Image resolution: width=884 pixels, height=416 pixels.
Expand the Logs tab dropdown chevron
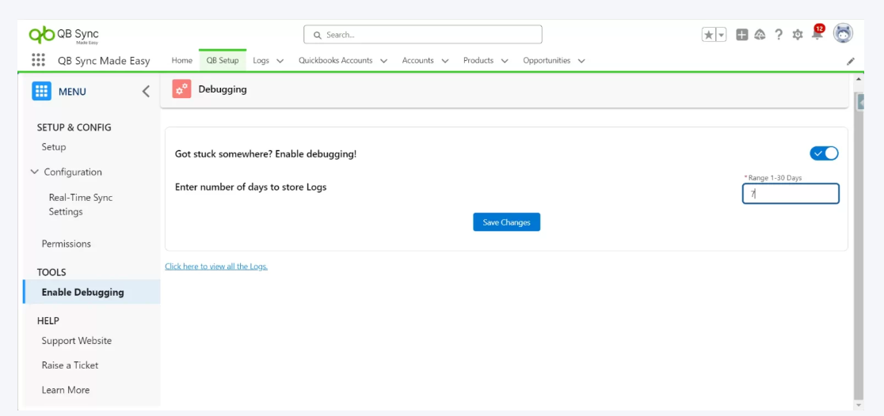coord(280,61)
